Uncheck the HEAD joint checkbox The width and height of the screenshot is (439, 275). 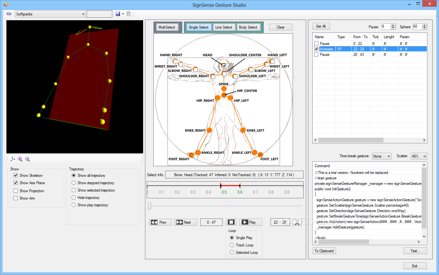click(224, 66)
